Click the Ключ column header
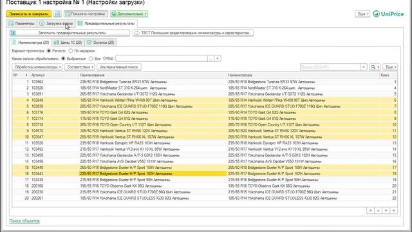Image resolution: width=412 pixels, height=232 pixels. point(388,75)
